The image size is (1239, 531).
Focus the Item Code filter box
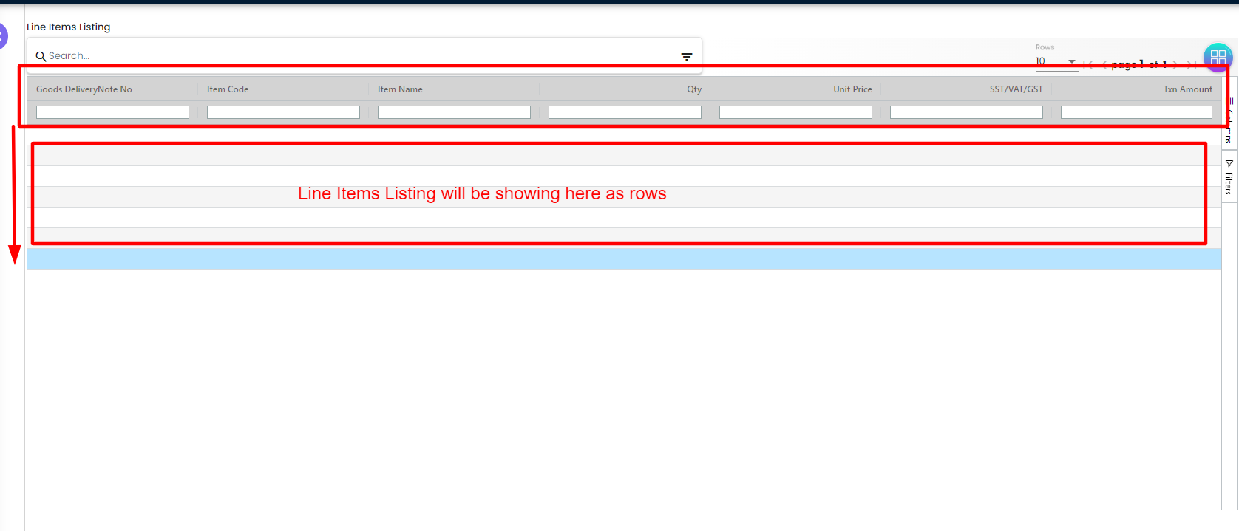283,112
